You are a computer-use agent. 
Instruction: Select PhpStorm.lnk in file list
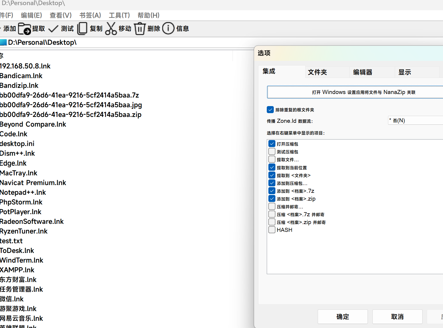21,202
